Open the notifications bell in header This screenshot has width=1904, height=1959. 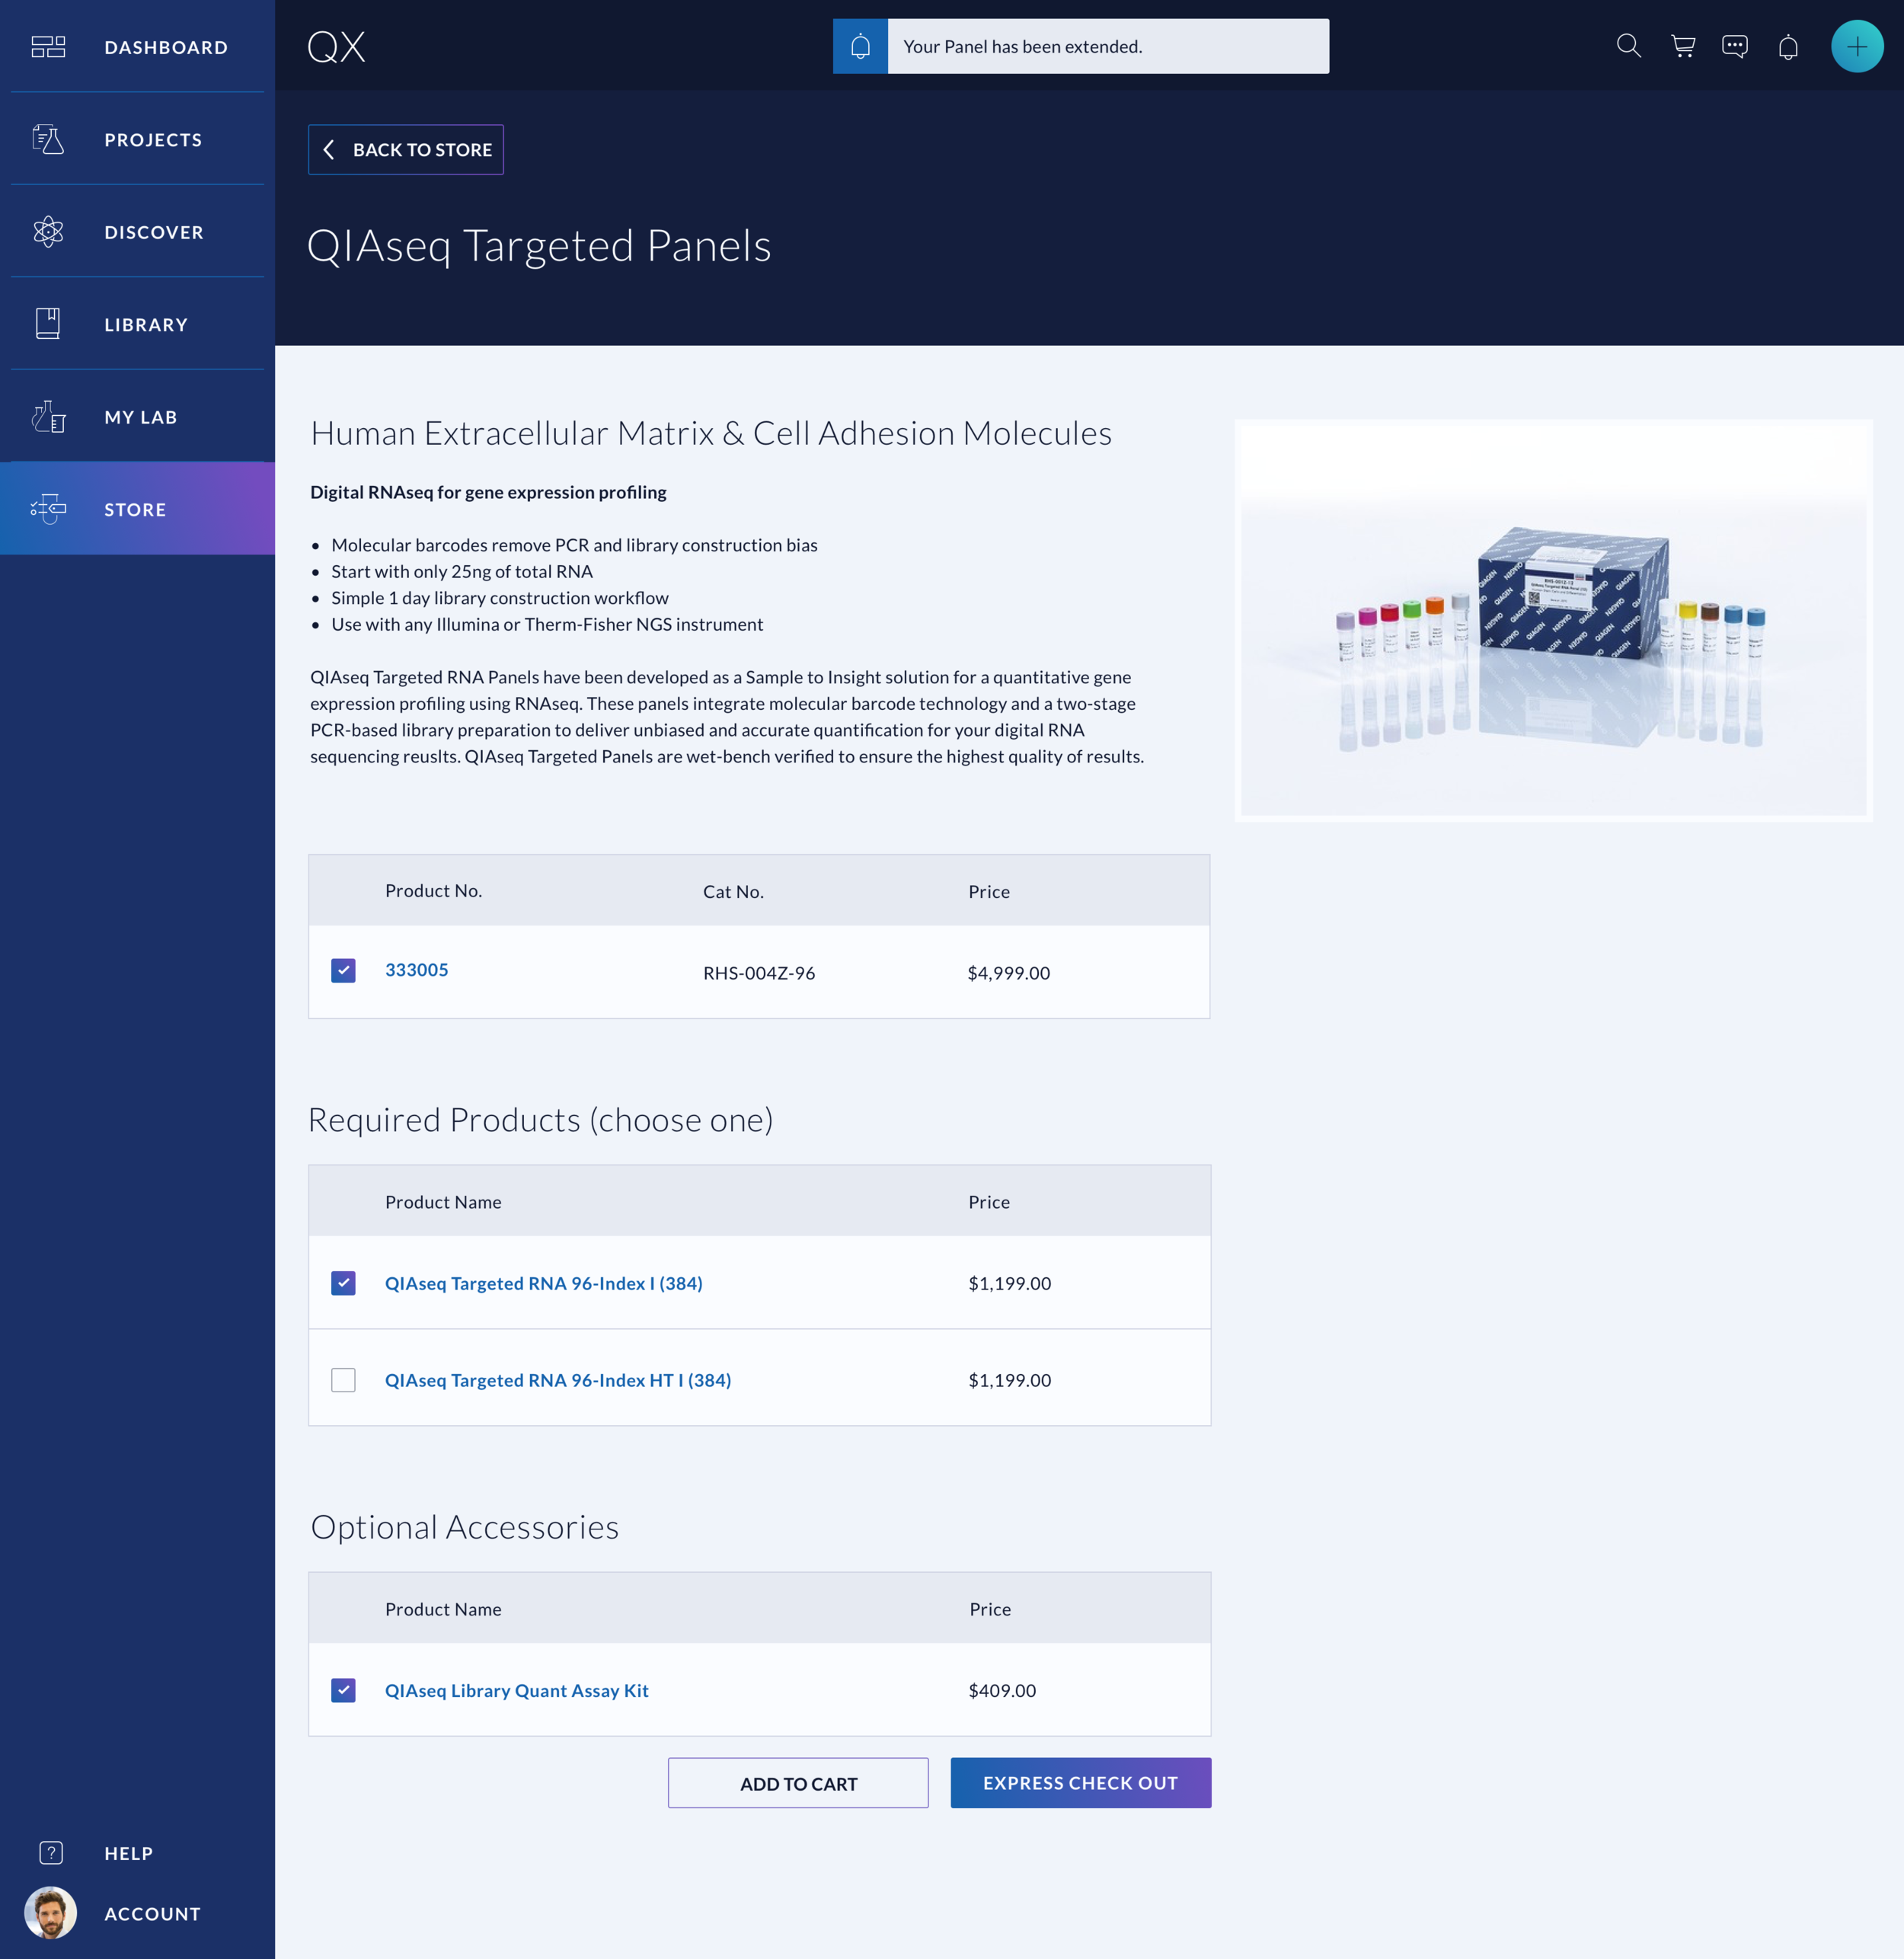click(x=1788, y=47)
